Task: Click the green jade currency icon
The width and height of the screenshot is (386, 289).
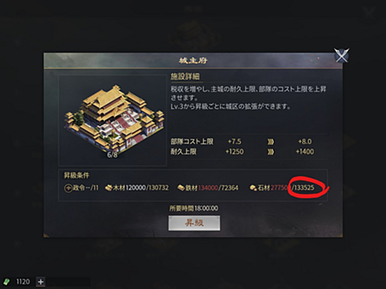Action: pyautogui.click(x=7, y=282)
